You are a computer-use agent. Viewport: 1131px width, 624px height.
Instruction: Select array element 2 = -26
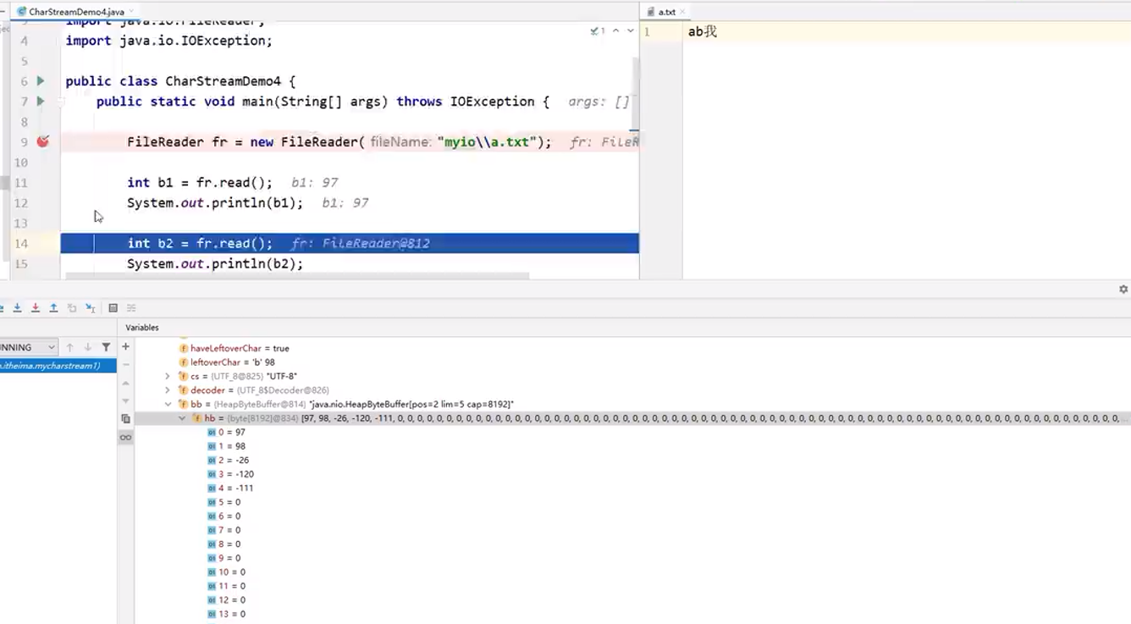[x=228, y=461]
